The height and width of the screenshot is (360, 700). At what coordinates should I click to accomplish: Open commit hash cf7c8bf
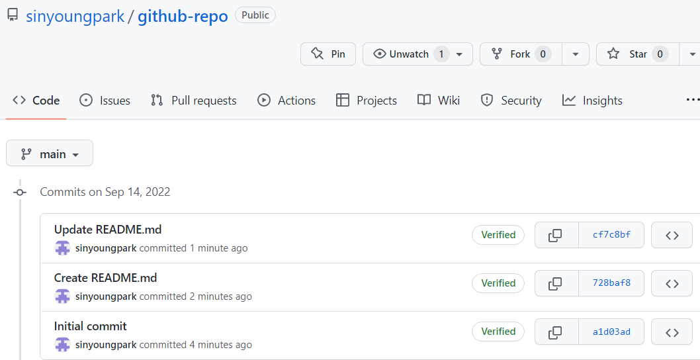611,235
